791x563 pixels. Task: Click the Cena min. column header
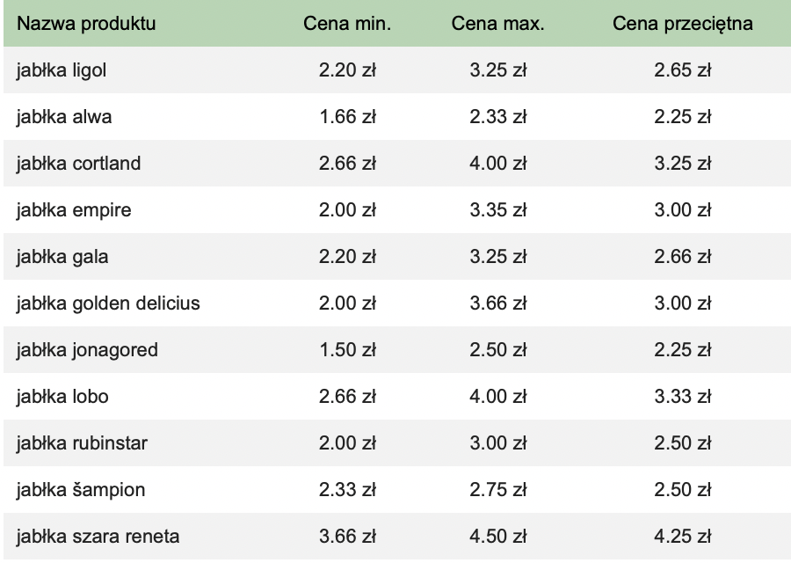point(347,24)
